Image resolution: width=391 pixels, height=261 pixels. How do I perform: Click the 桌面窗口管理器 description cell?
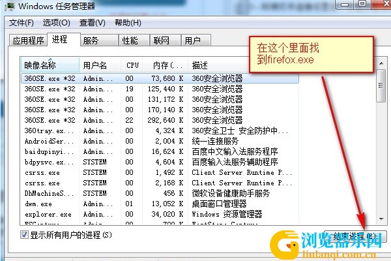(x=219, y=204)
